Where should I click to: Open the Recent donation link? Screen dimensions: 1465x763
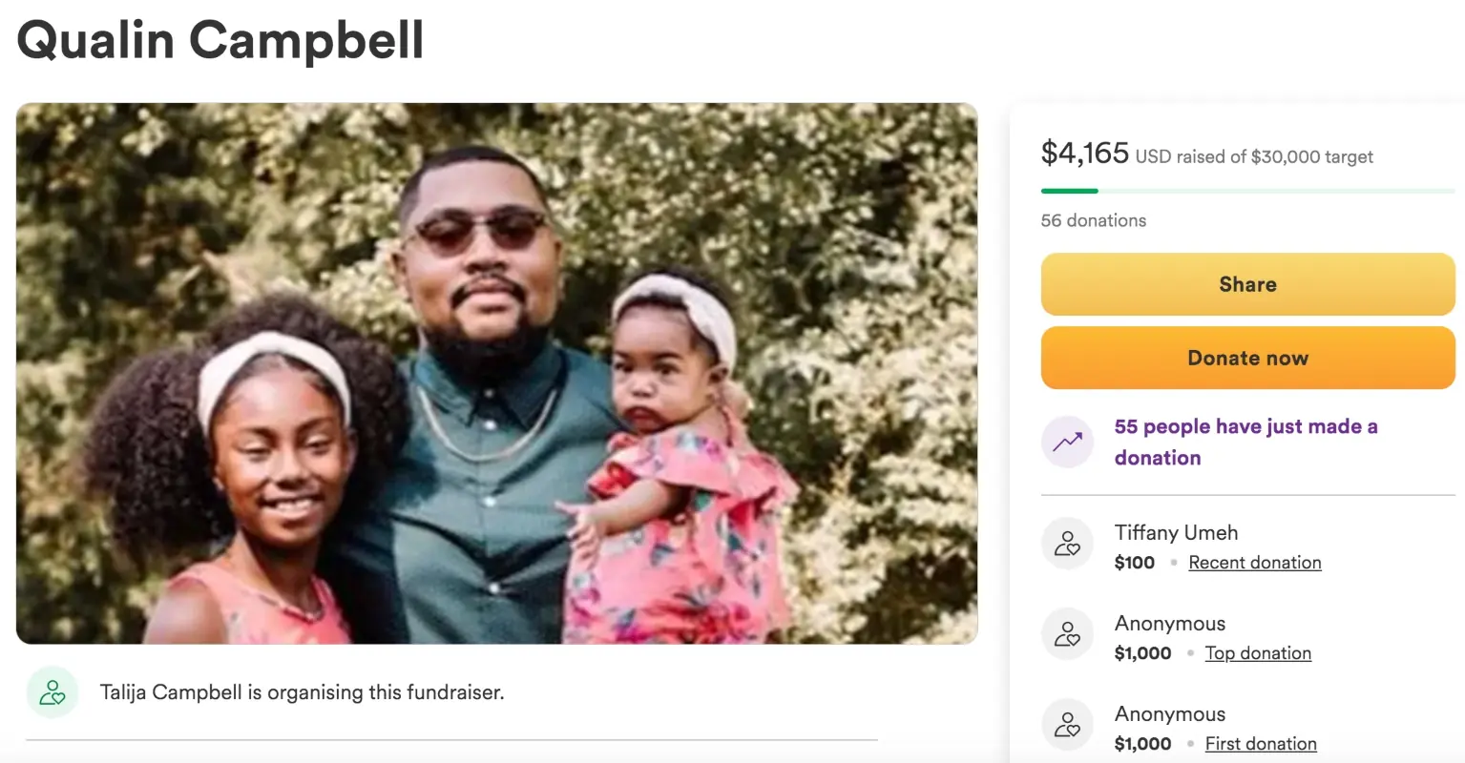pos(1254,563)
